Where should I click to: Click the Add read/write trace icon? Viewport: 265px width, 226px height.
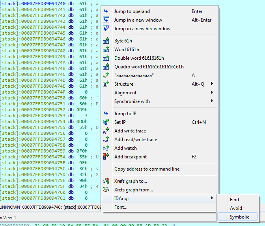pos(106,140)
